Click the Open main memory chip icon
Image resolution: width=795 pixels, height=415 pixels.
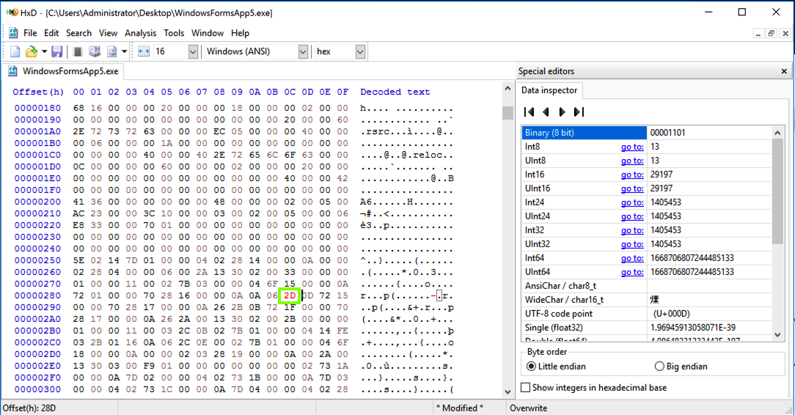pyautogui.click(x=78, y=51)
